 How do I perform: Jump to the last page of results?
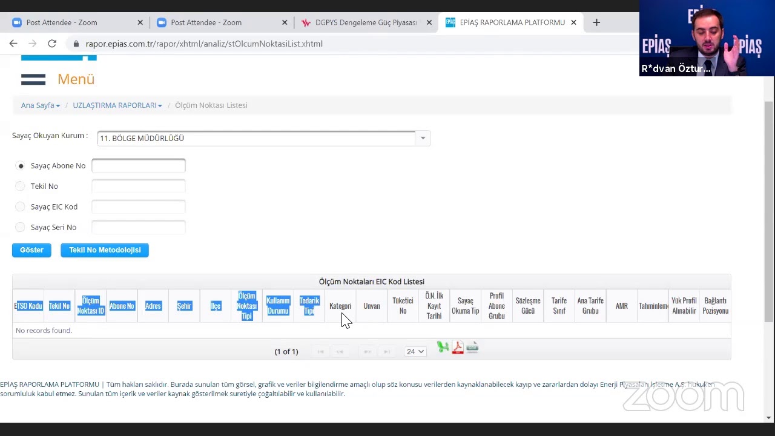(x=386, y=352)
